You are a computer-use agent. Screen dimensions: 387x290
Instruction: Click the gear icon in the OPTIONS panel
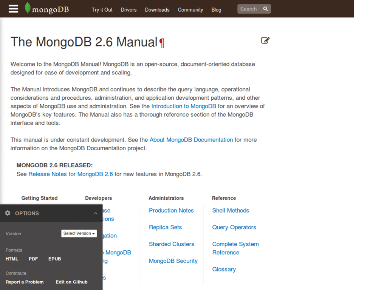8,213
